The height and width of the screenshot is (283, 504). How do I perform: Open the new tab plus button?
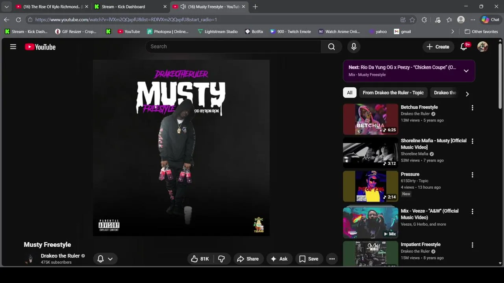(255, 7)
